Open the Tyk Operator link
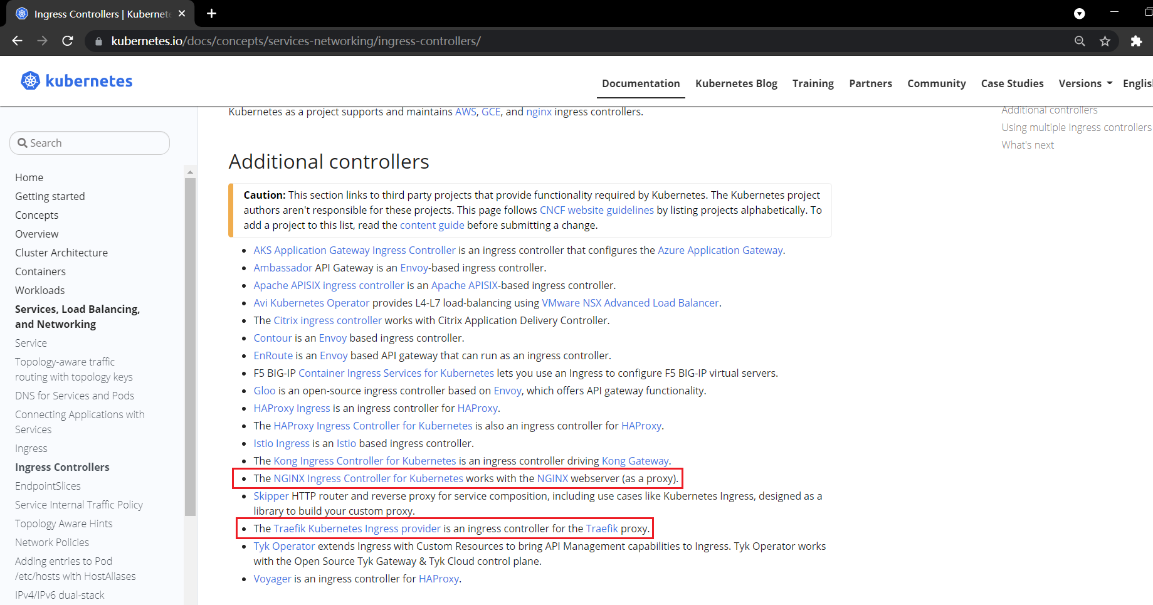Image resolution: width=1153 pixels, height=605 pixels. pyautogui.click(x=284, y=546)
